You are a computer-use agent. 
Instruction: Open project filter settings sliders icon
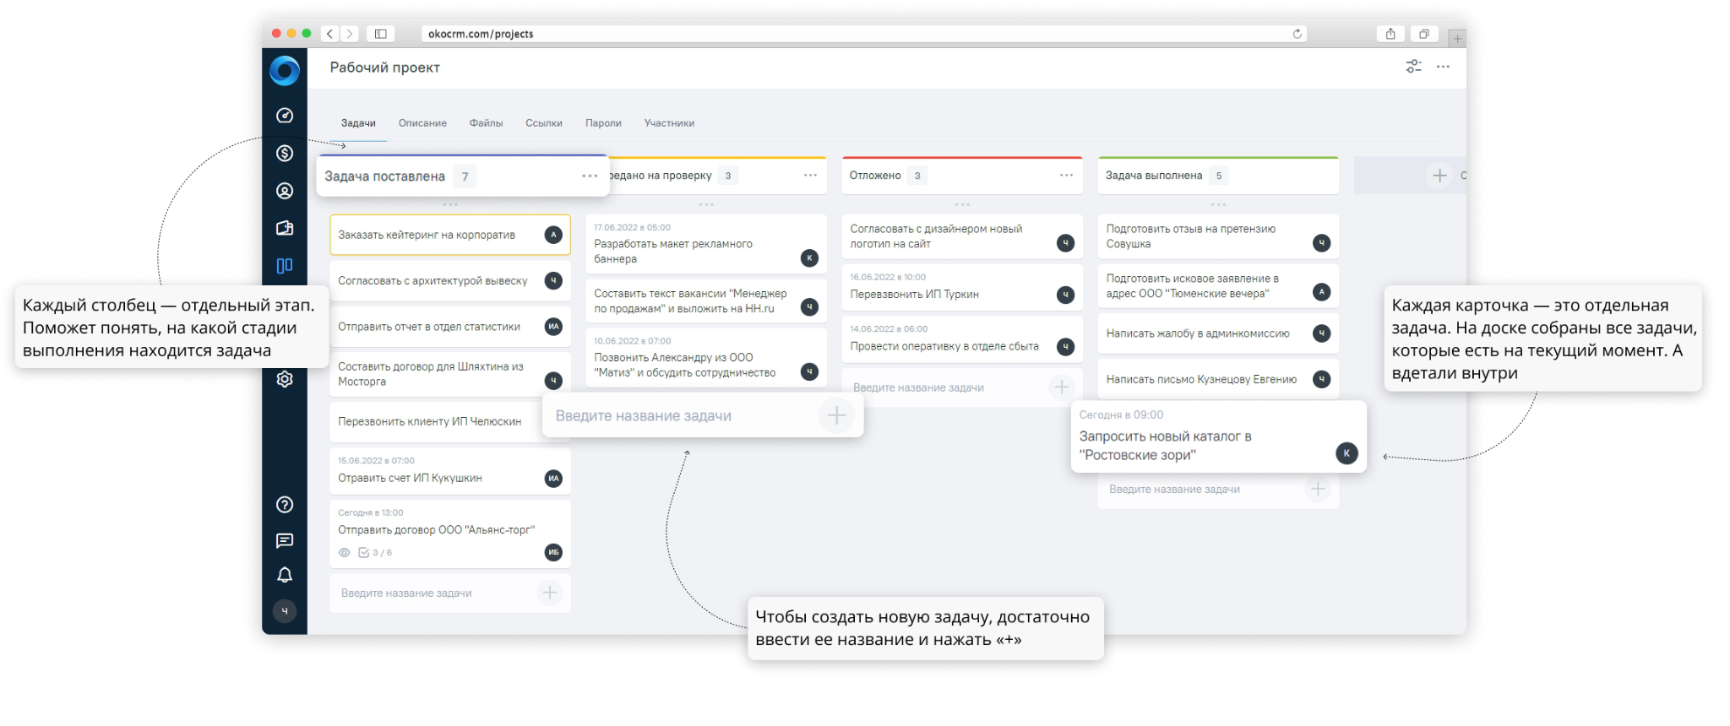coord(1413,66)
